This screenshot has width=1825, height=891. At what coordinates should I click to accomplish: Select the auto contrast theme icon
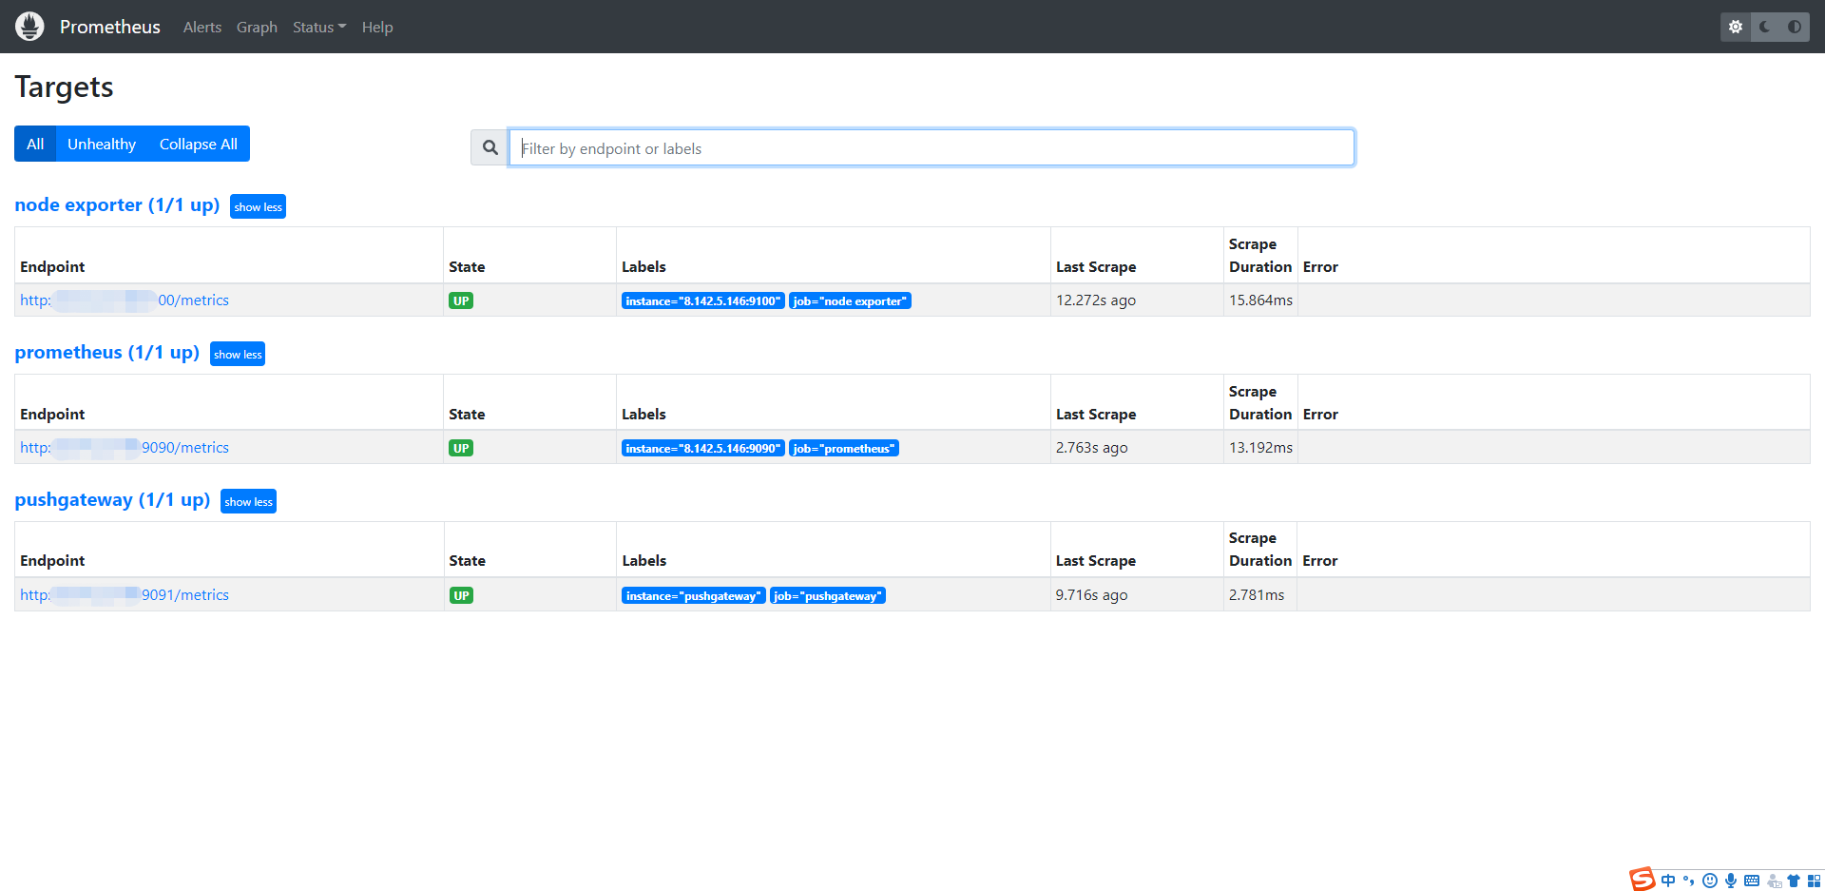[1795, 27]
